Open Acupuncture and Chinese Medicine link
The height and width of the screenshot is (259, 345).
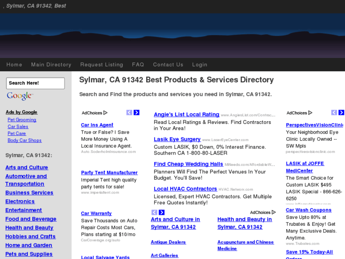[x=245, y=245]
